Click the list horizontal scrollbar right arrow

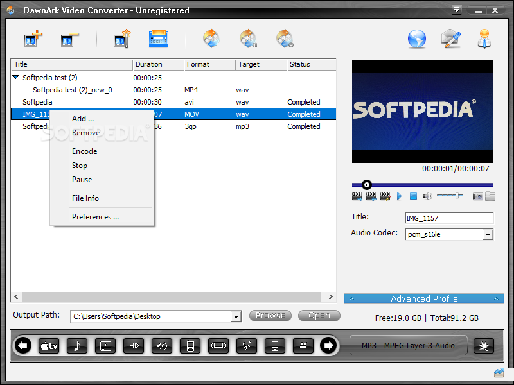click(x=330, y=296)
